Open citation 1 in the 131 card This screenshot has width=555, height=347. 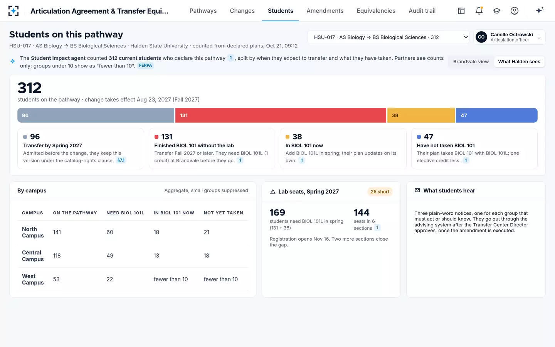pyautogui.click(x=240, y=160)
